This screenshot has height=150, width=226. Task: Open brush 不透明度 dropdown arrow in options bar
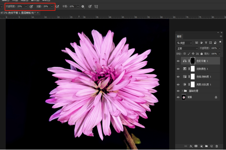(x=26, y=6)
